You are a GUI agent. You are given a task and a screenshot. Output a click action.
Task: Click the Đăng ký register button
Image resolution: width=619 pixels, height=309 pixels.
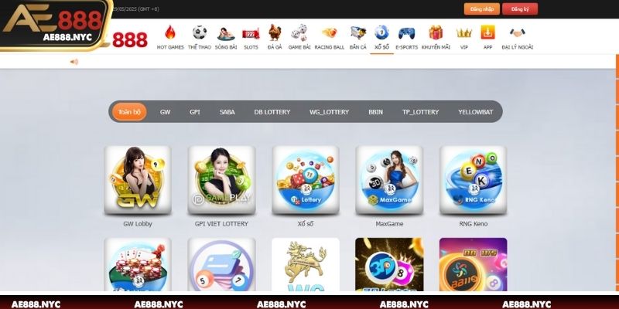point(520,9)
